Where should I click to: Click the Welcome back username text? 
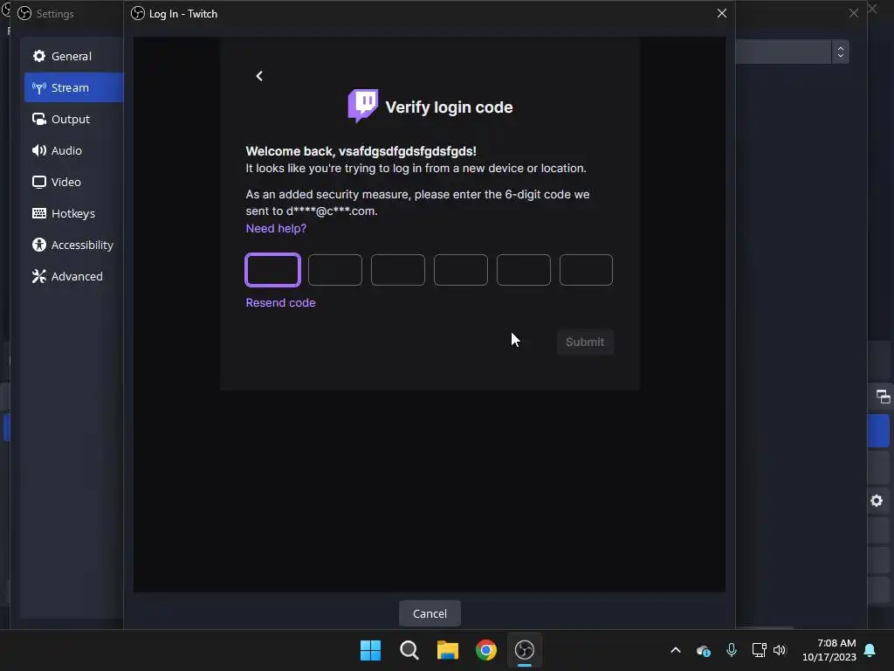click(x=361, y=151)
